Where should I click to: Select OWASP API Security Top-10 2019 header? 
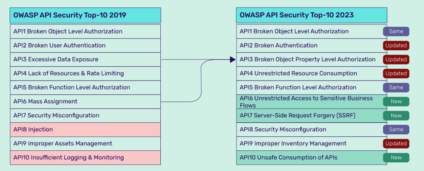[85, 15]
